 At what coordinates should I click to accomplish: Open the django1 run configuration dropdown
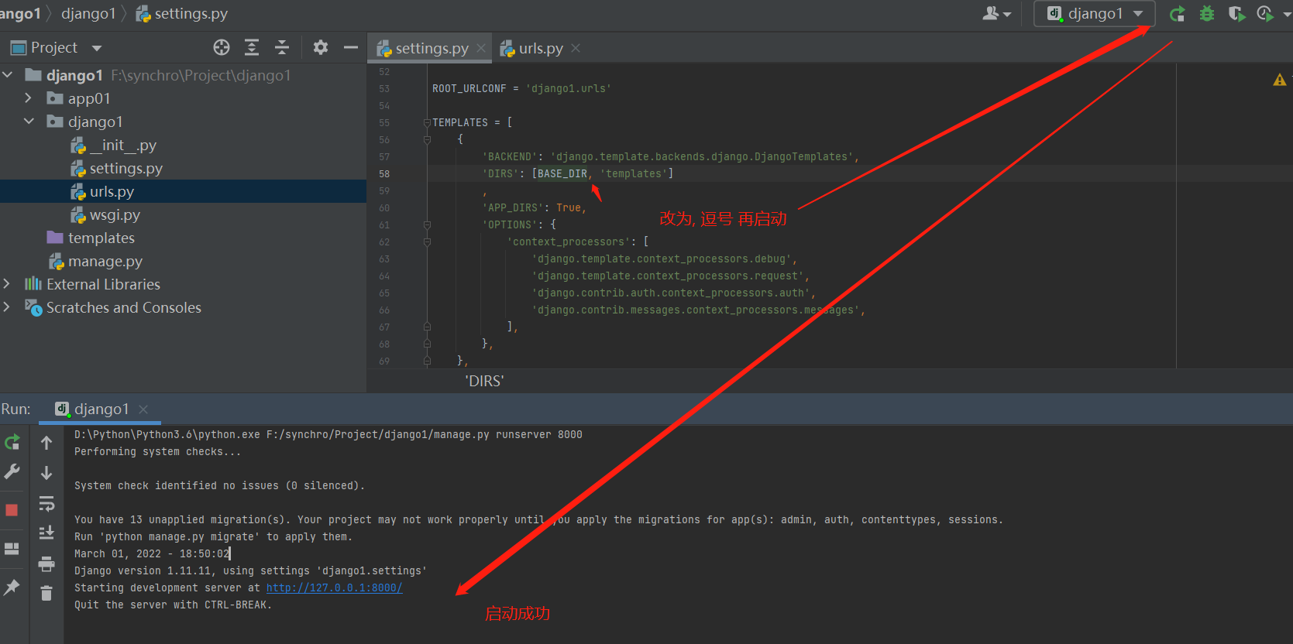click(x=1095, y=14)
